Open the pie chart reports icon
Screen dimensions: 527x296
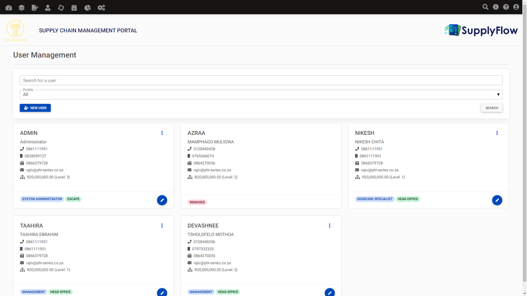87,7
